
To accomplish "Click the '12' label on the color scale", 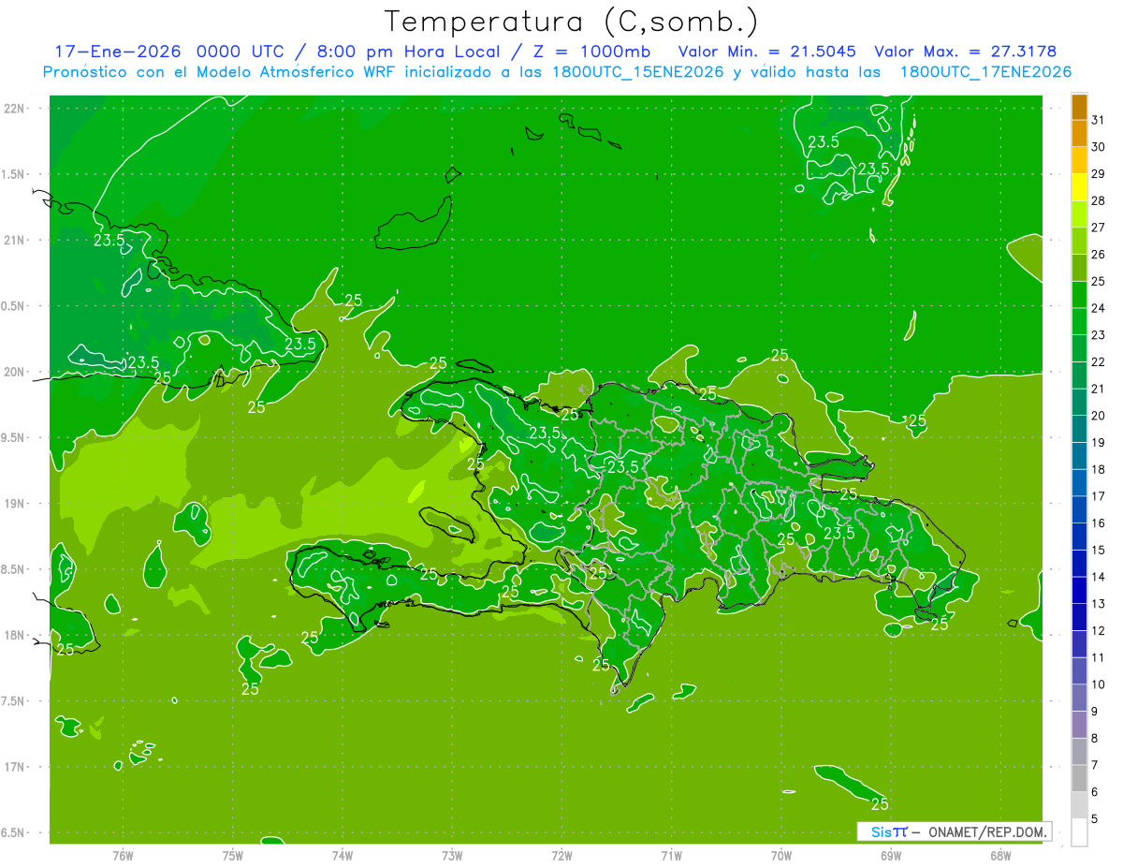I will point(1099,631).
